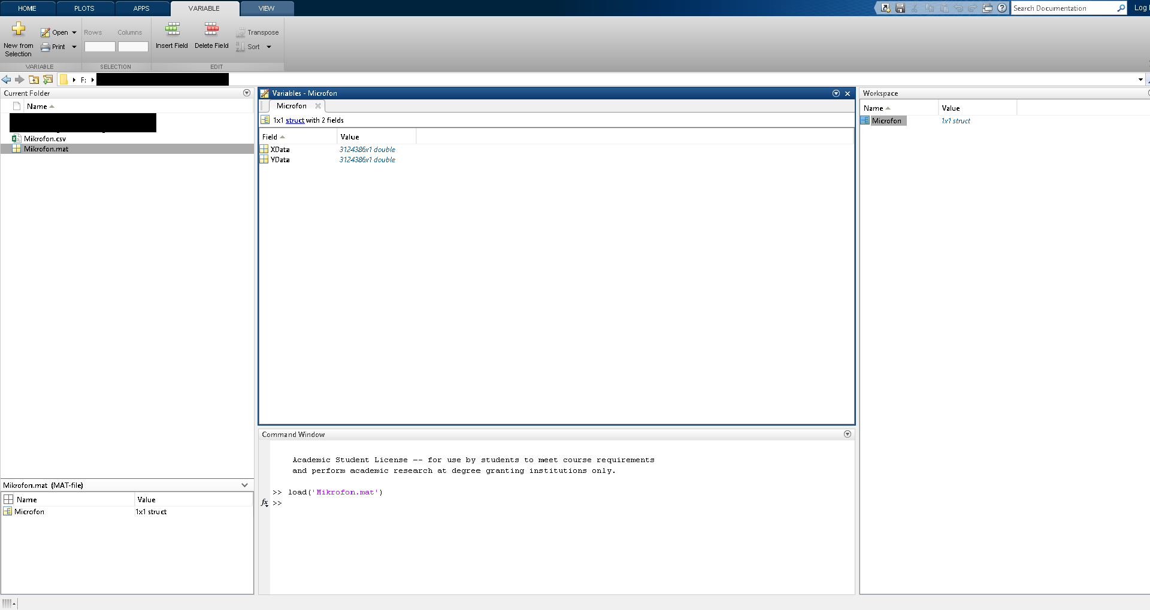The image size is (1150, 610).
Task: Collapse the Mikrofon.mat details panel
Action: 244,485
